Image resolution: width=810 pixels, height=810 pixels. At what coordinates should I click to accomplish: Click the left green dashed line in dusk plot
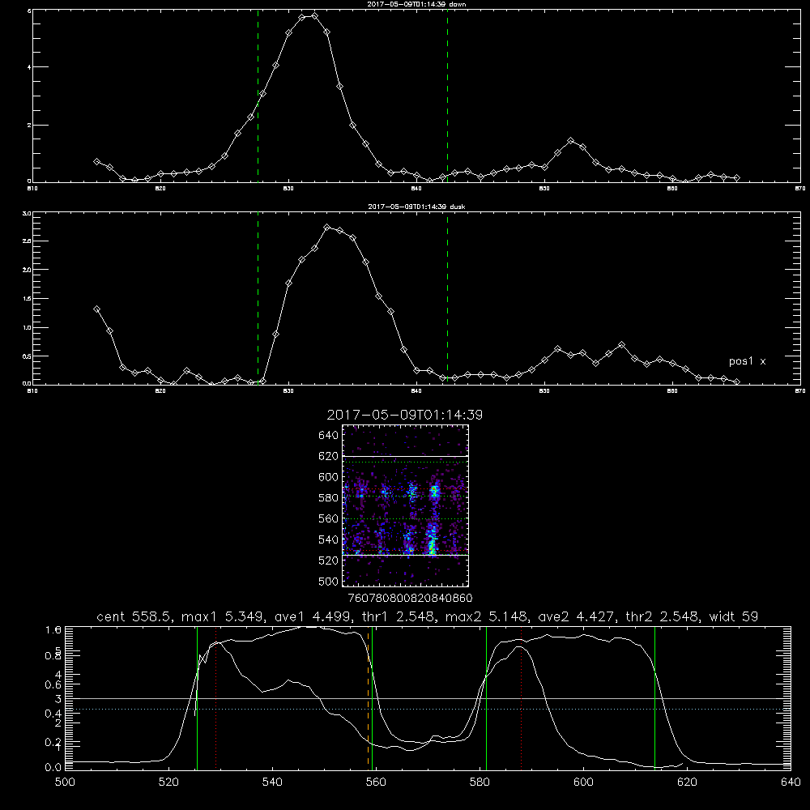coord(258,299)
